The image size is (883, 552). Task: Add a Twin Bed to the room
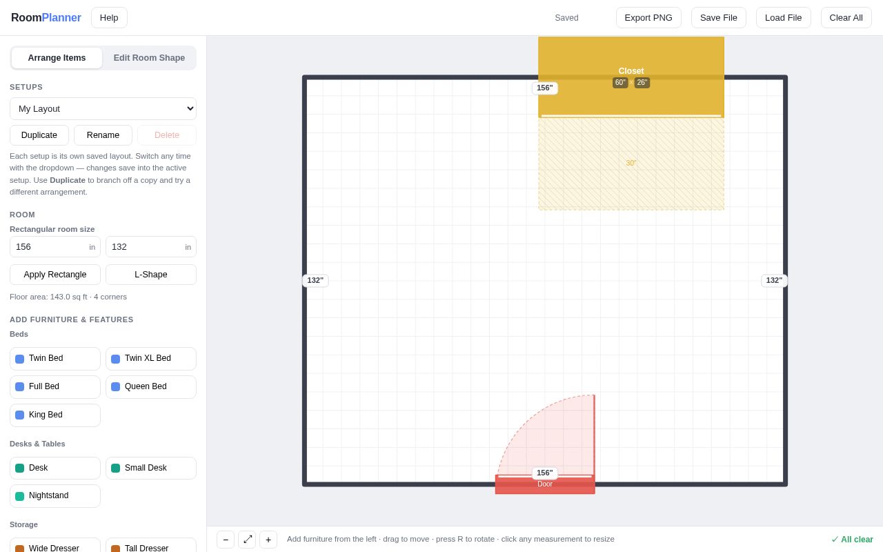click(55, 359)
